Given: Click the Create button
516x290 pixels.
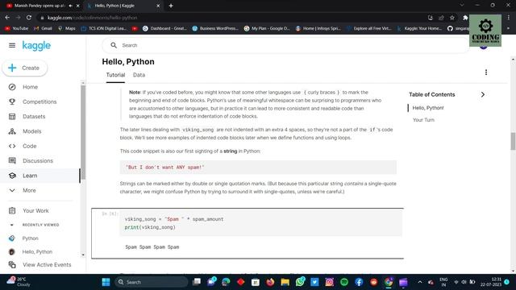Looking at the screenshot, I should pos(25,68).
